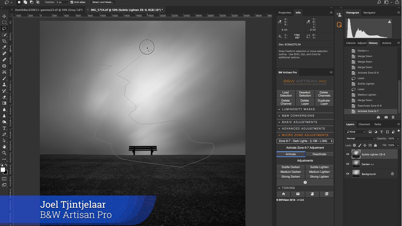The image size is (402, 226).
Task: Click Add to selection mode icon
Action: pos(25,2)
